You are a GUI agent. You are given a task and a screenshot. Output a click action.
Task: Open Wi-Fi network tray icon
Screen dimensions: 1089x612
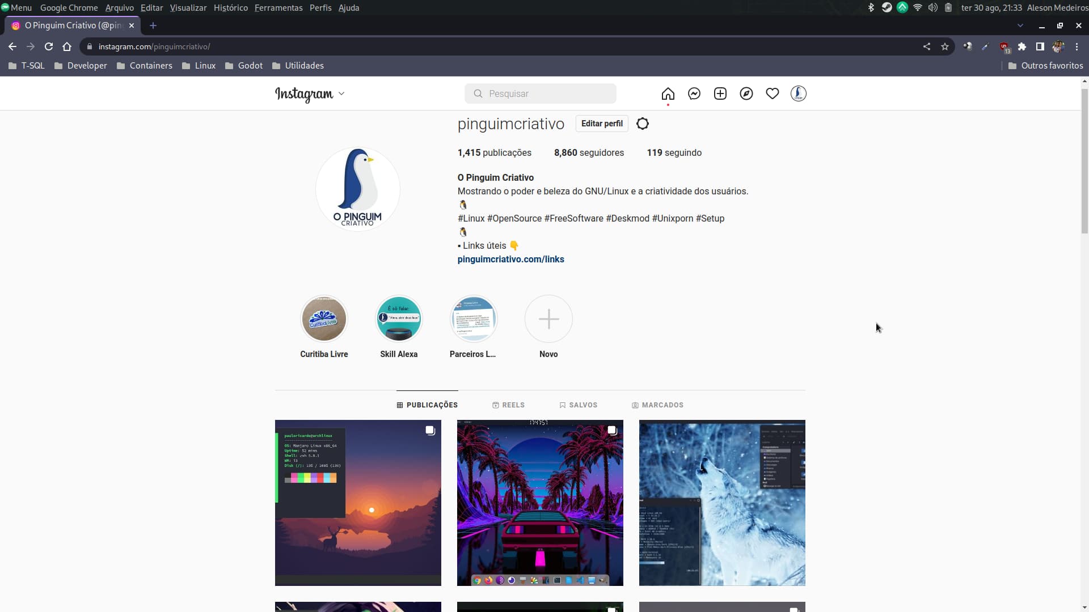click(918, 7)
